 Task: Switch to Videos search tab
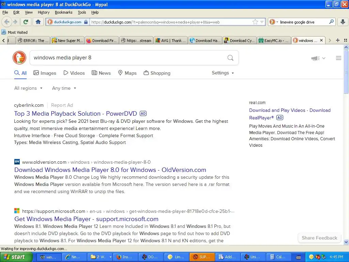(74, 73)
